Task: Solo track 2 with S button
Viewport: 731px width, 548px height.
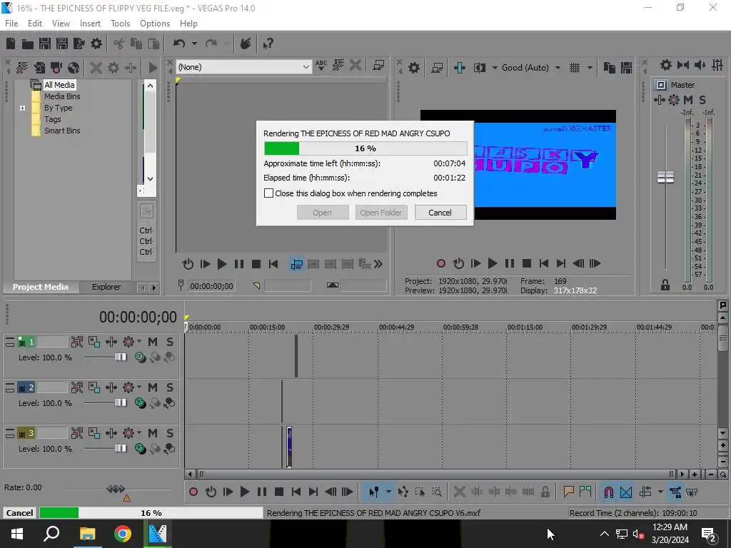Action: click(x=170, y=387)
